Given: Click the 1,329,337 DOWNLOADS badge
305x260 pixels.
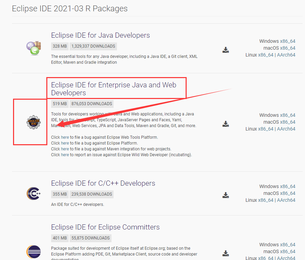Looking at the screenshot, I should 93,46.
